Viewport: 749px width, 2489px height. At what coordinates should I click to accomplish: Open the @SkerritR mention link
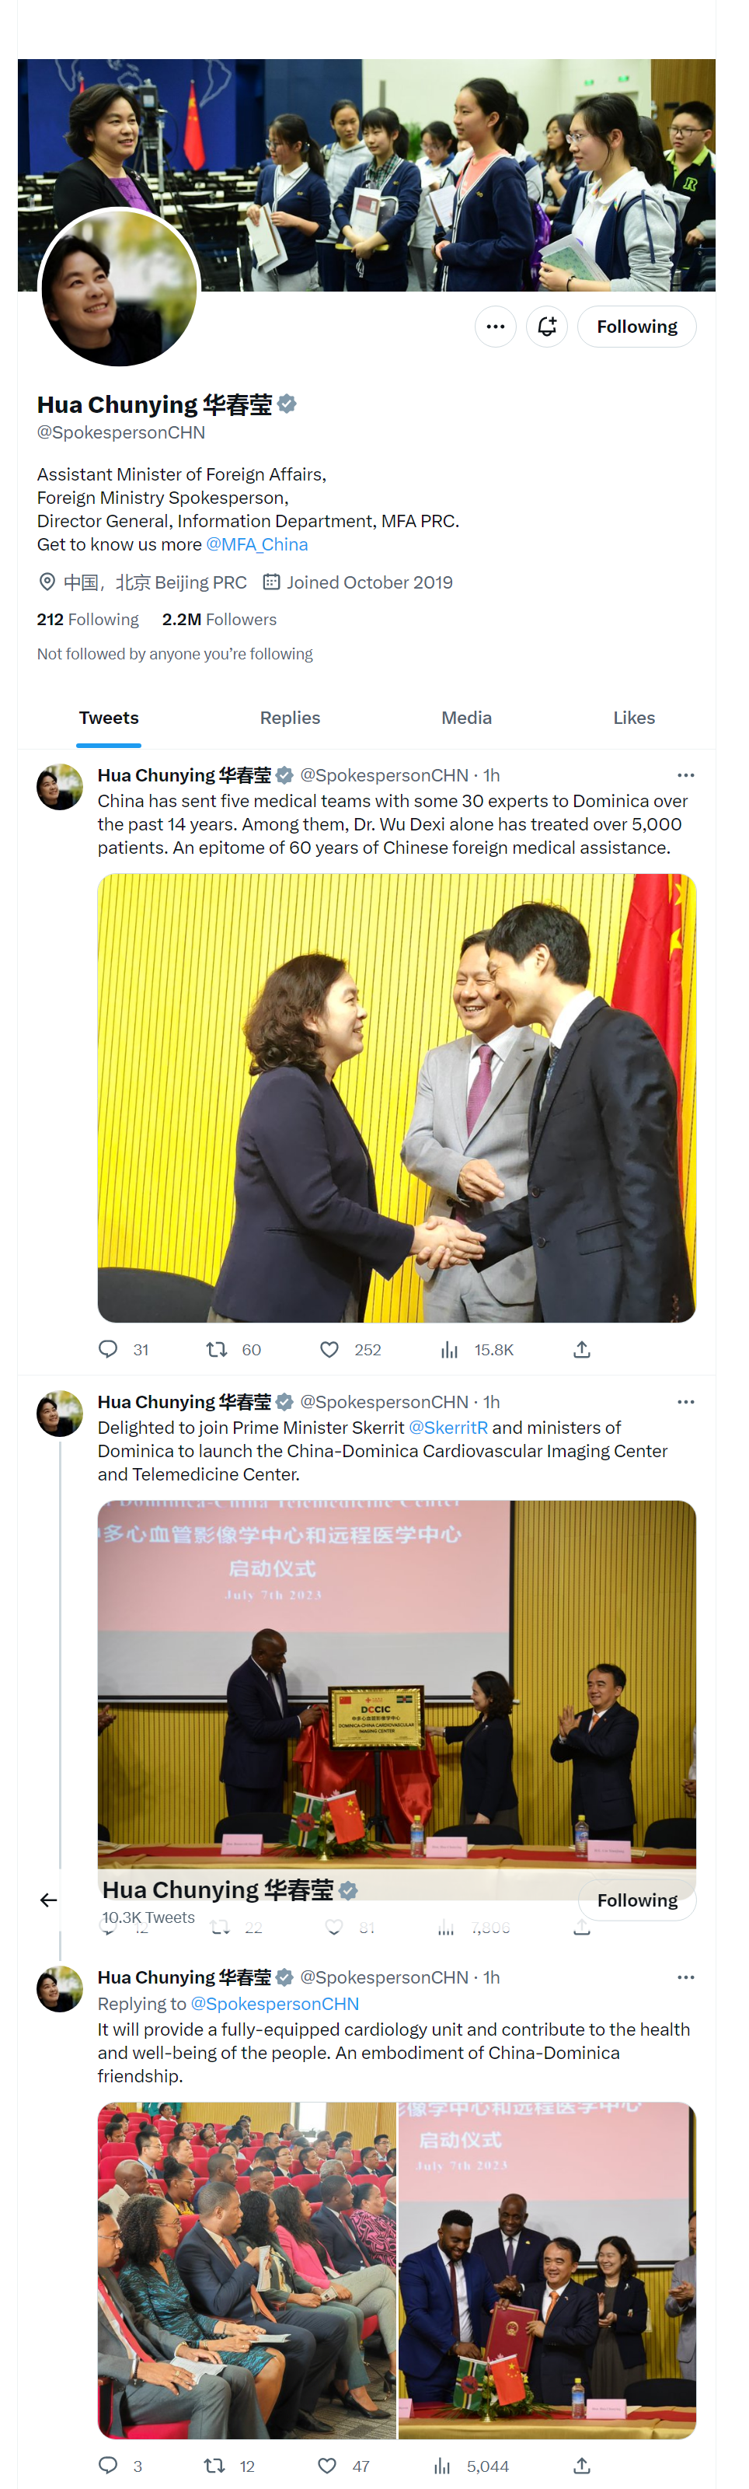coord(448,1427)
